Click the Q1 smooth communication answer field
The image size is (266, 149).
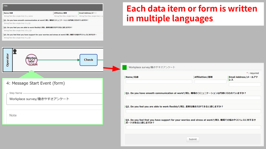pyautogui.click(x=193, y=98)
